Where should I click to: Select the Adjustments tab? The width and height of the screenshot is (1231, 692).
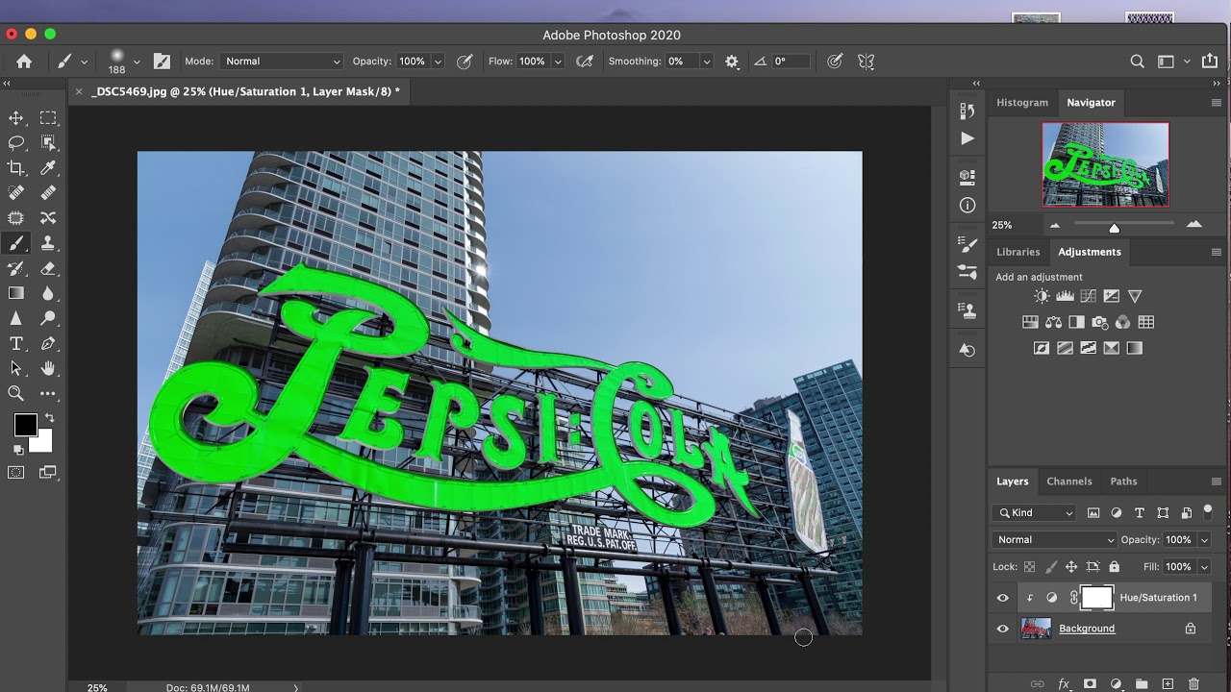click(1090, 252)
